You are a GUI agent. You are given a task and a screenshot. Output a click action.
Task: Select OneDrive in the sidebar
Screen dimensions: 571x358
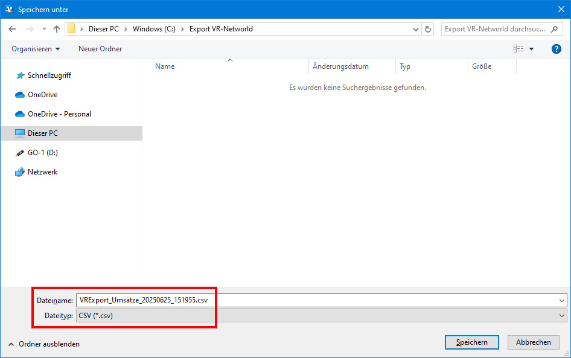tap(43, 95)
